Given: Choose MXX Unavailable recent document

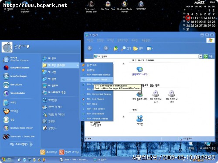Looking at the screenshot, I should (x=97, y=114).
